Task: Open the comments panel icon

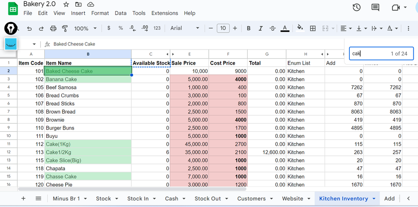Action: click(x=375, y=7)
